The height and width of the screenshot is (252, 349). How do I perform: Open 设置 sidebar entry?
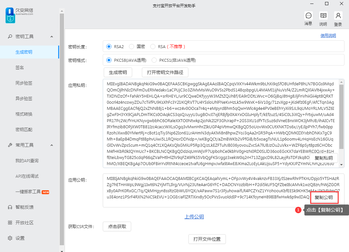(x=20, y=238)
